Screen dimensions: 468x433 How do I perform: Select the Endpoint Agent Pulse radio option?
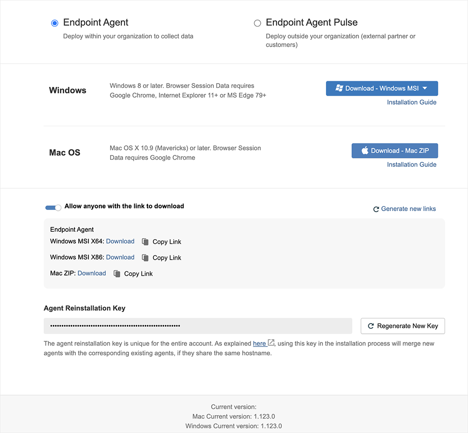257,23
